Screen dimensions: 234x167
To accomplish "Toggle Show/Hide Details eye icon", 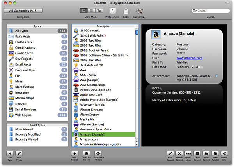I will (99, 154).
